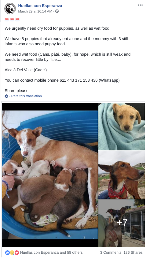Screen dimensions: 146x258
Task: Open the March 29 post timestamp
Action: pyautogui.click(x=35, y=11)
